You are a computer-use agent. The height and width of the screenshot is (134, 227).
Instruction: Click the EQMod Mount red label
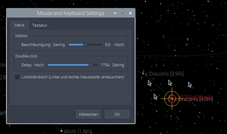196,97
